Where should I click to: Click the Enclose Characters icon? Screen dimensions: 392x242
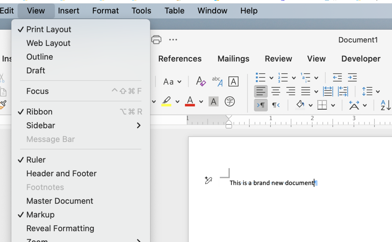230,102
